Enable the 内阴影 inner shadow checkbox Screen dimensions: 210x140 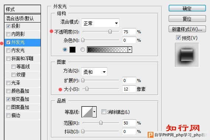pos(8,34)
